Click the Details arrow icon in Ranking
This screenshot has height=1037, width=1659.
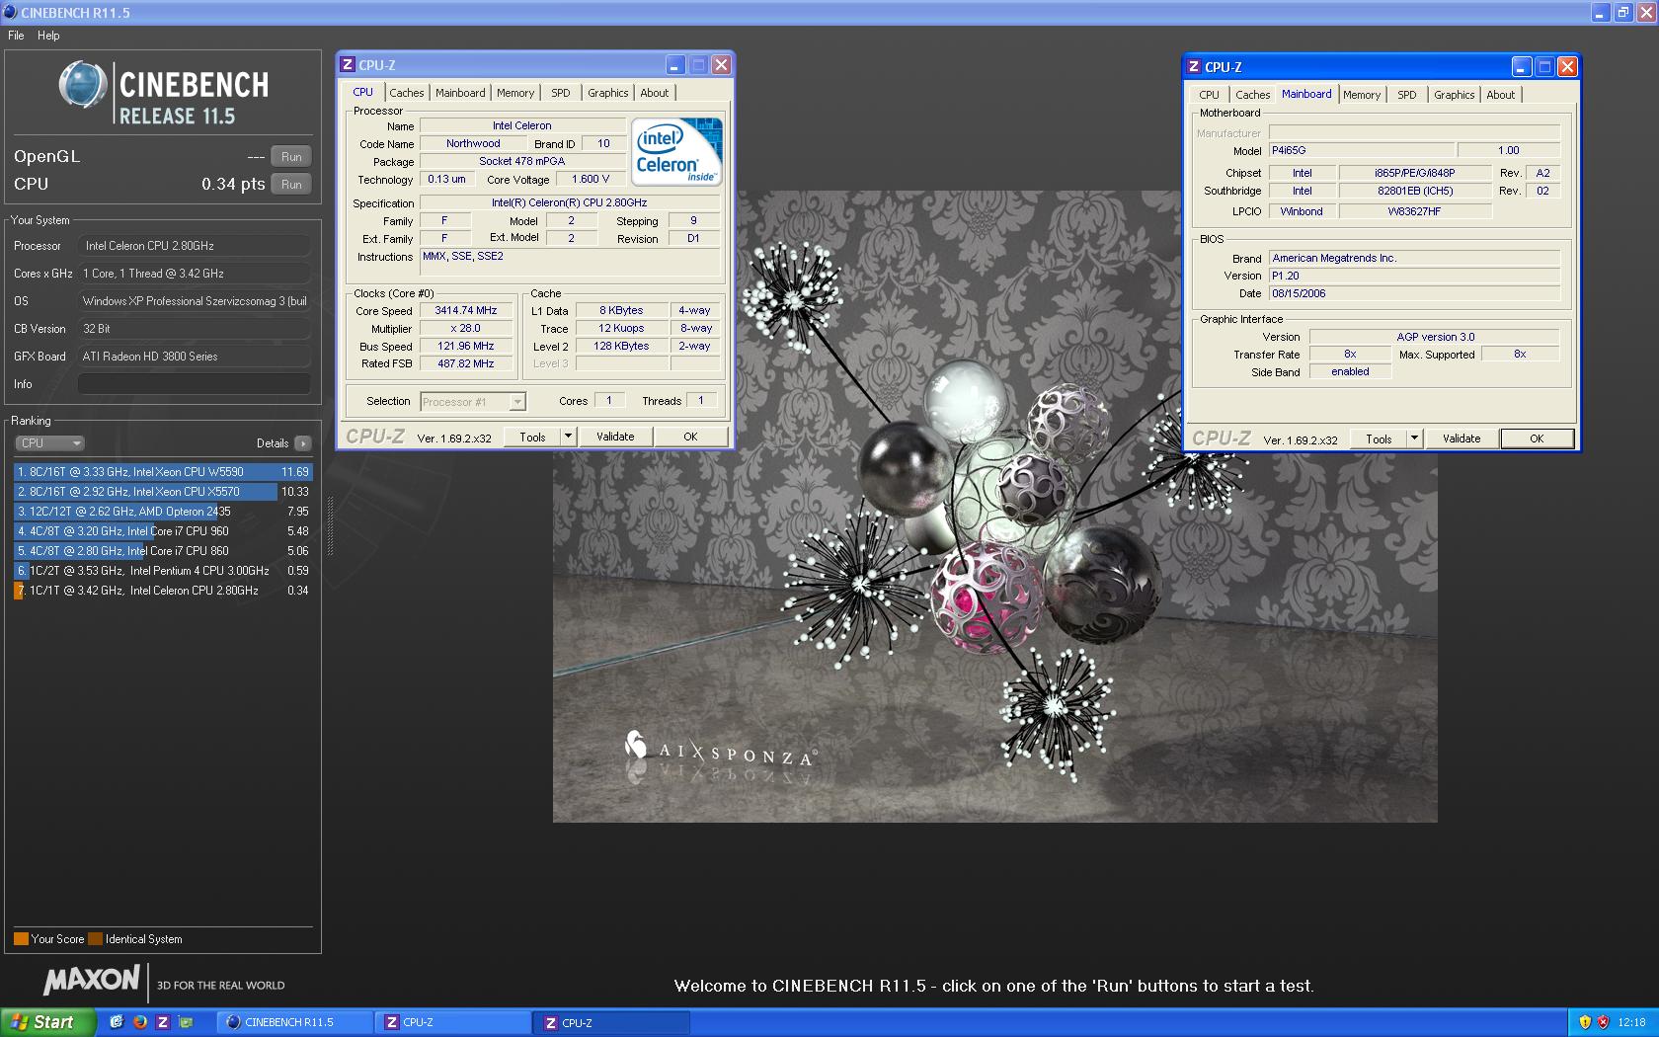[303, 443]
